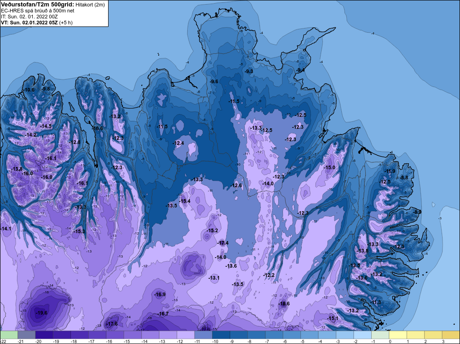Click the -15.4 temperature value

pos(184,201)
